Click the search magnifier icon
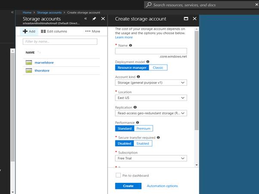This screenshot has width=259, height=194. pos(149,5)
